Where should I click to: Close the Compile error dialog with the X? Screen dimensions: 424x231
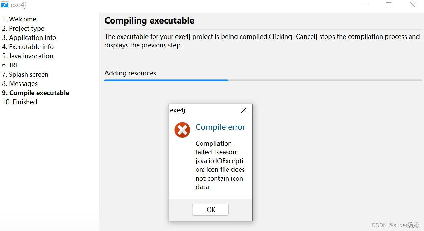click(x=244, y=110)
